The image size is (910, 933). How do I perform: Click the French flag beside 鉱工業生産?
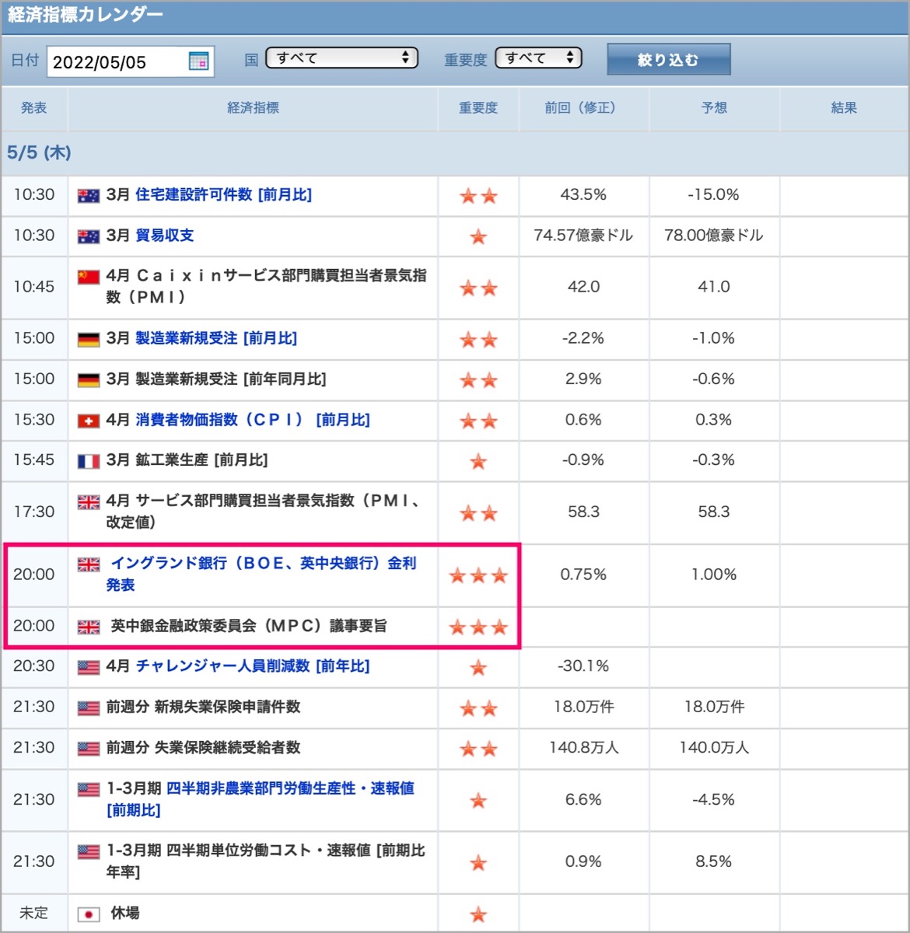tap(89, 461)
